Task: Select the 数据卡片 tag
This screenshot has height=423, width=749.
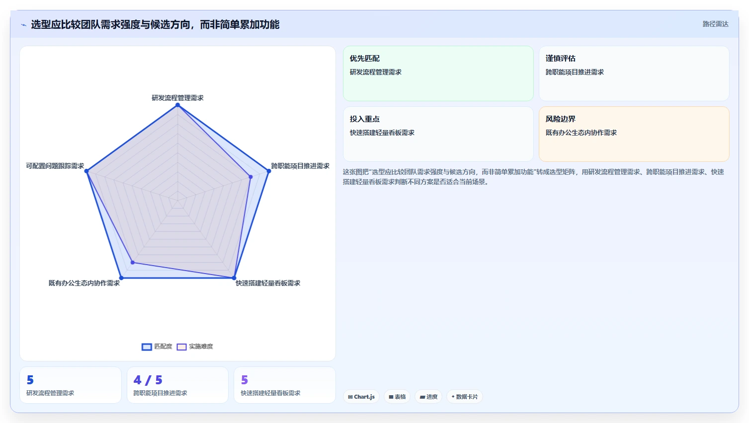Action: coord(465,397)
